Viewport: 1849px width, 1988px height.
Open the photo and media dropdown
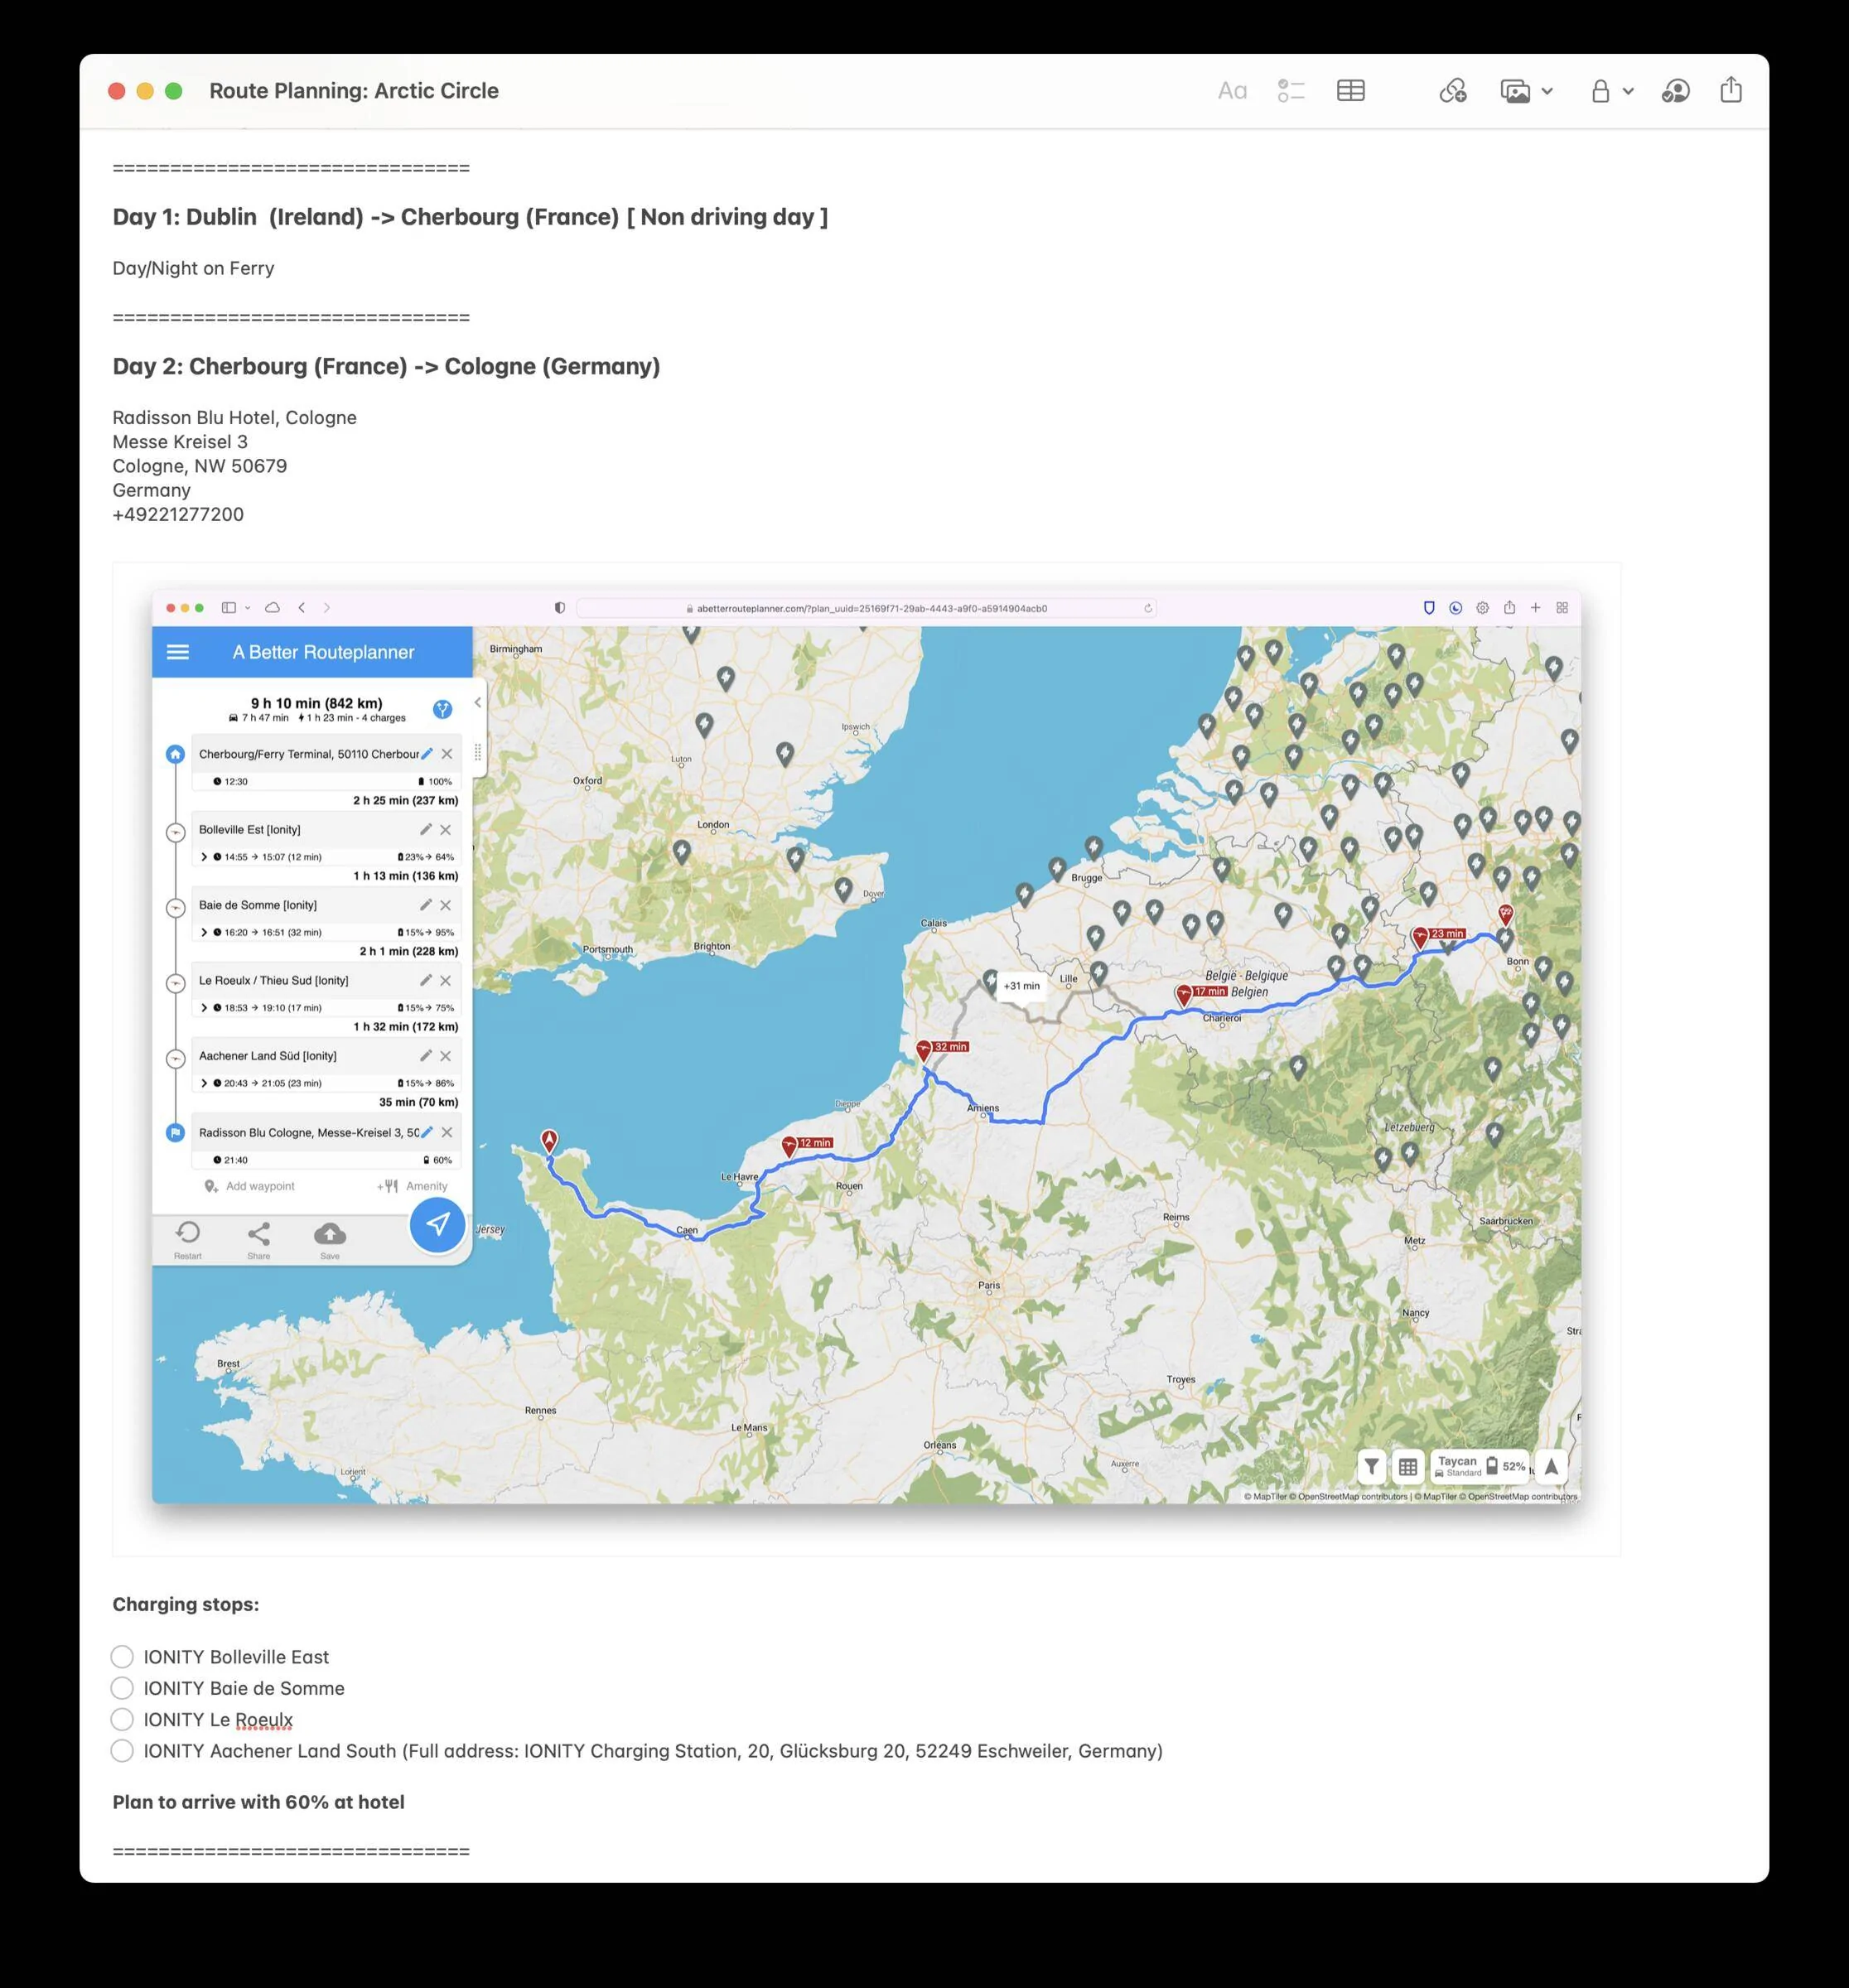point(1526,91)
